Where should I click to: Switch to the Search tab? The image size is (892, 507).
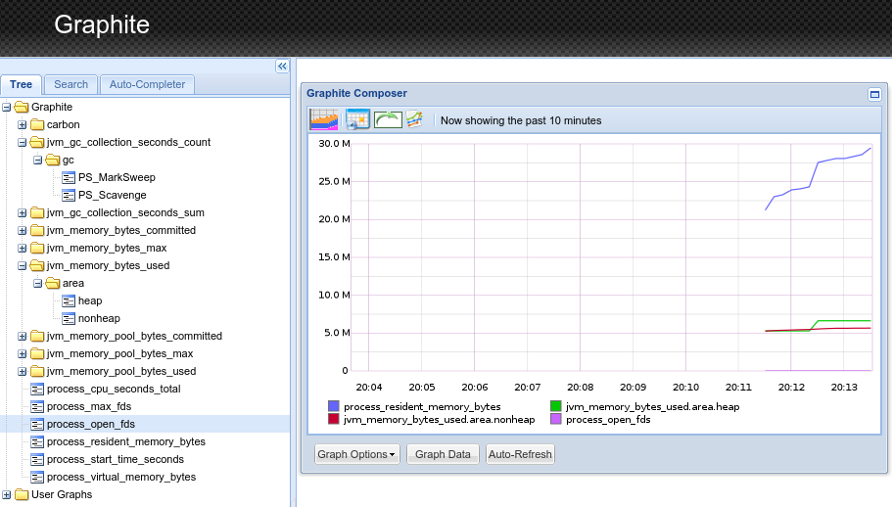(71, 84)
